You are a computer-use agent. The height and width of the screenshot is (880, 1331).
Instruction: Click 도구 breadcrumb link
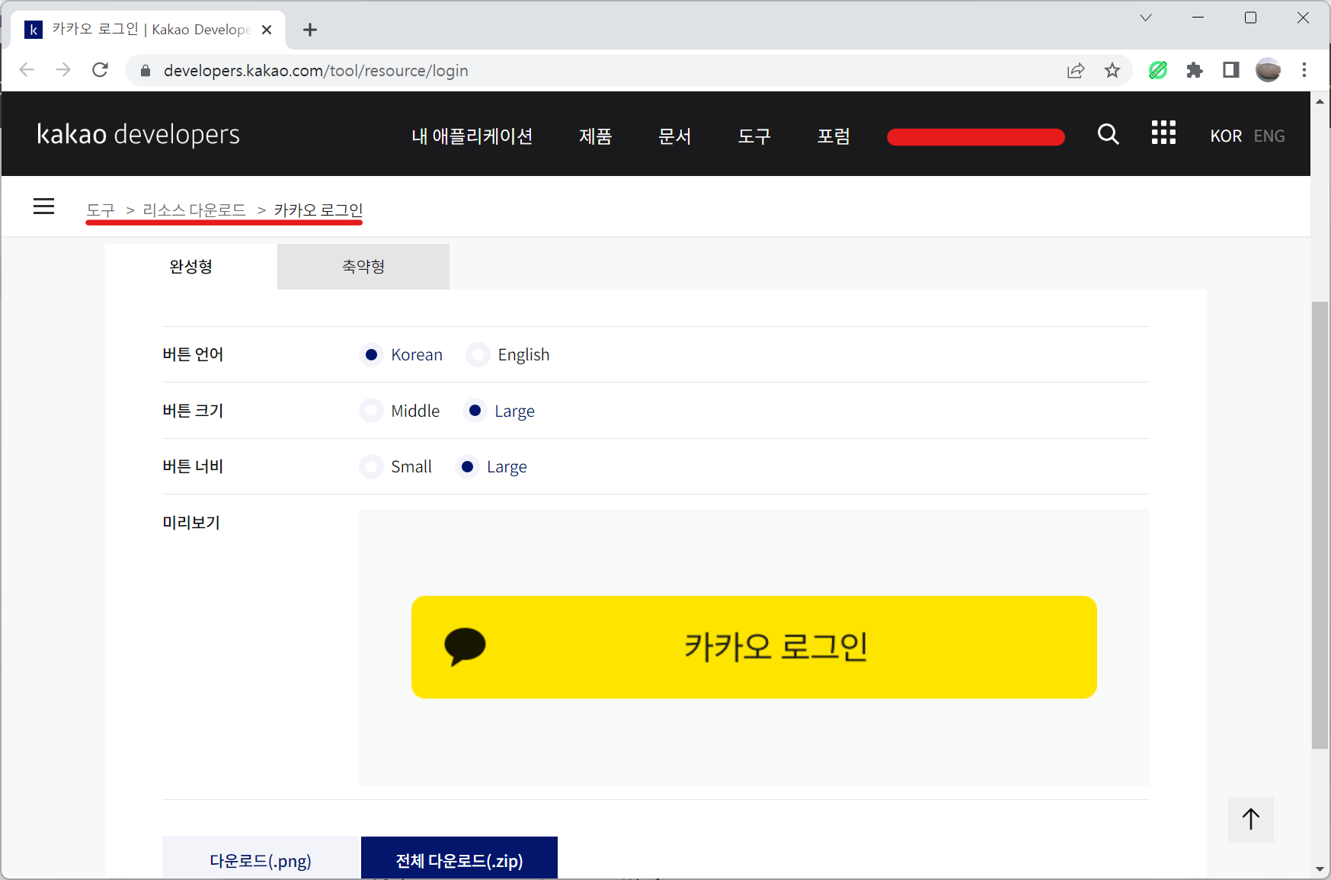click(x=101, y=210)
